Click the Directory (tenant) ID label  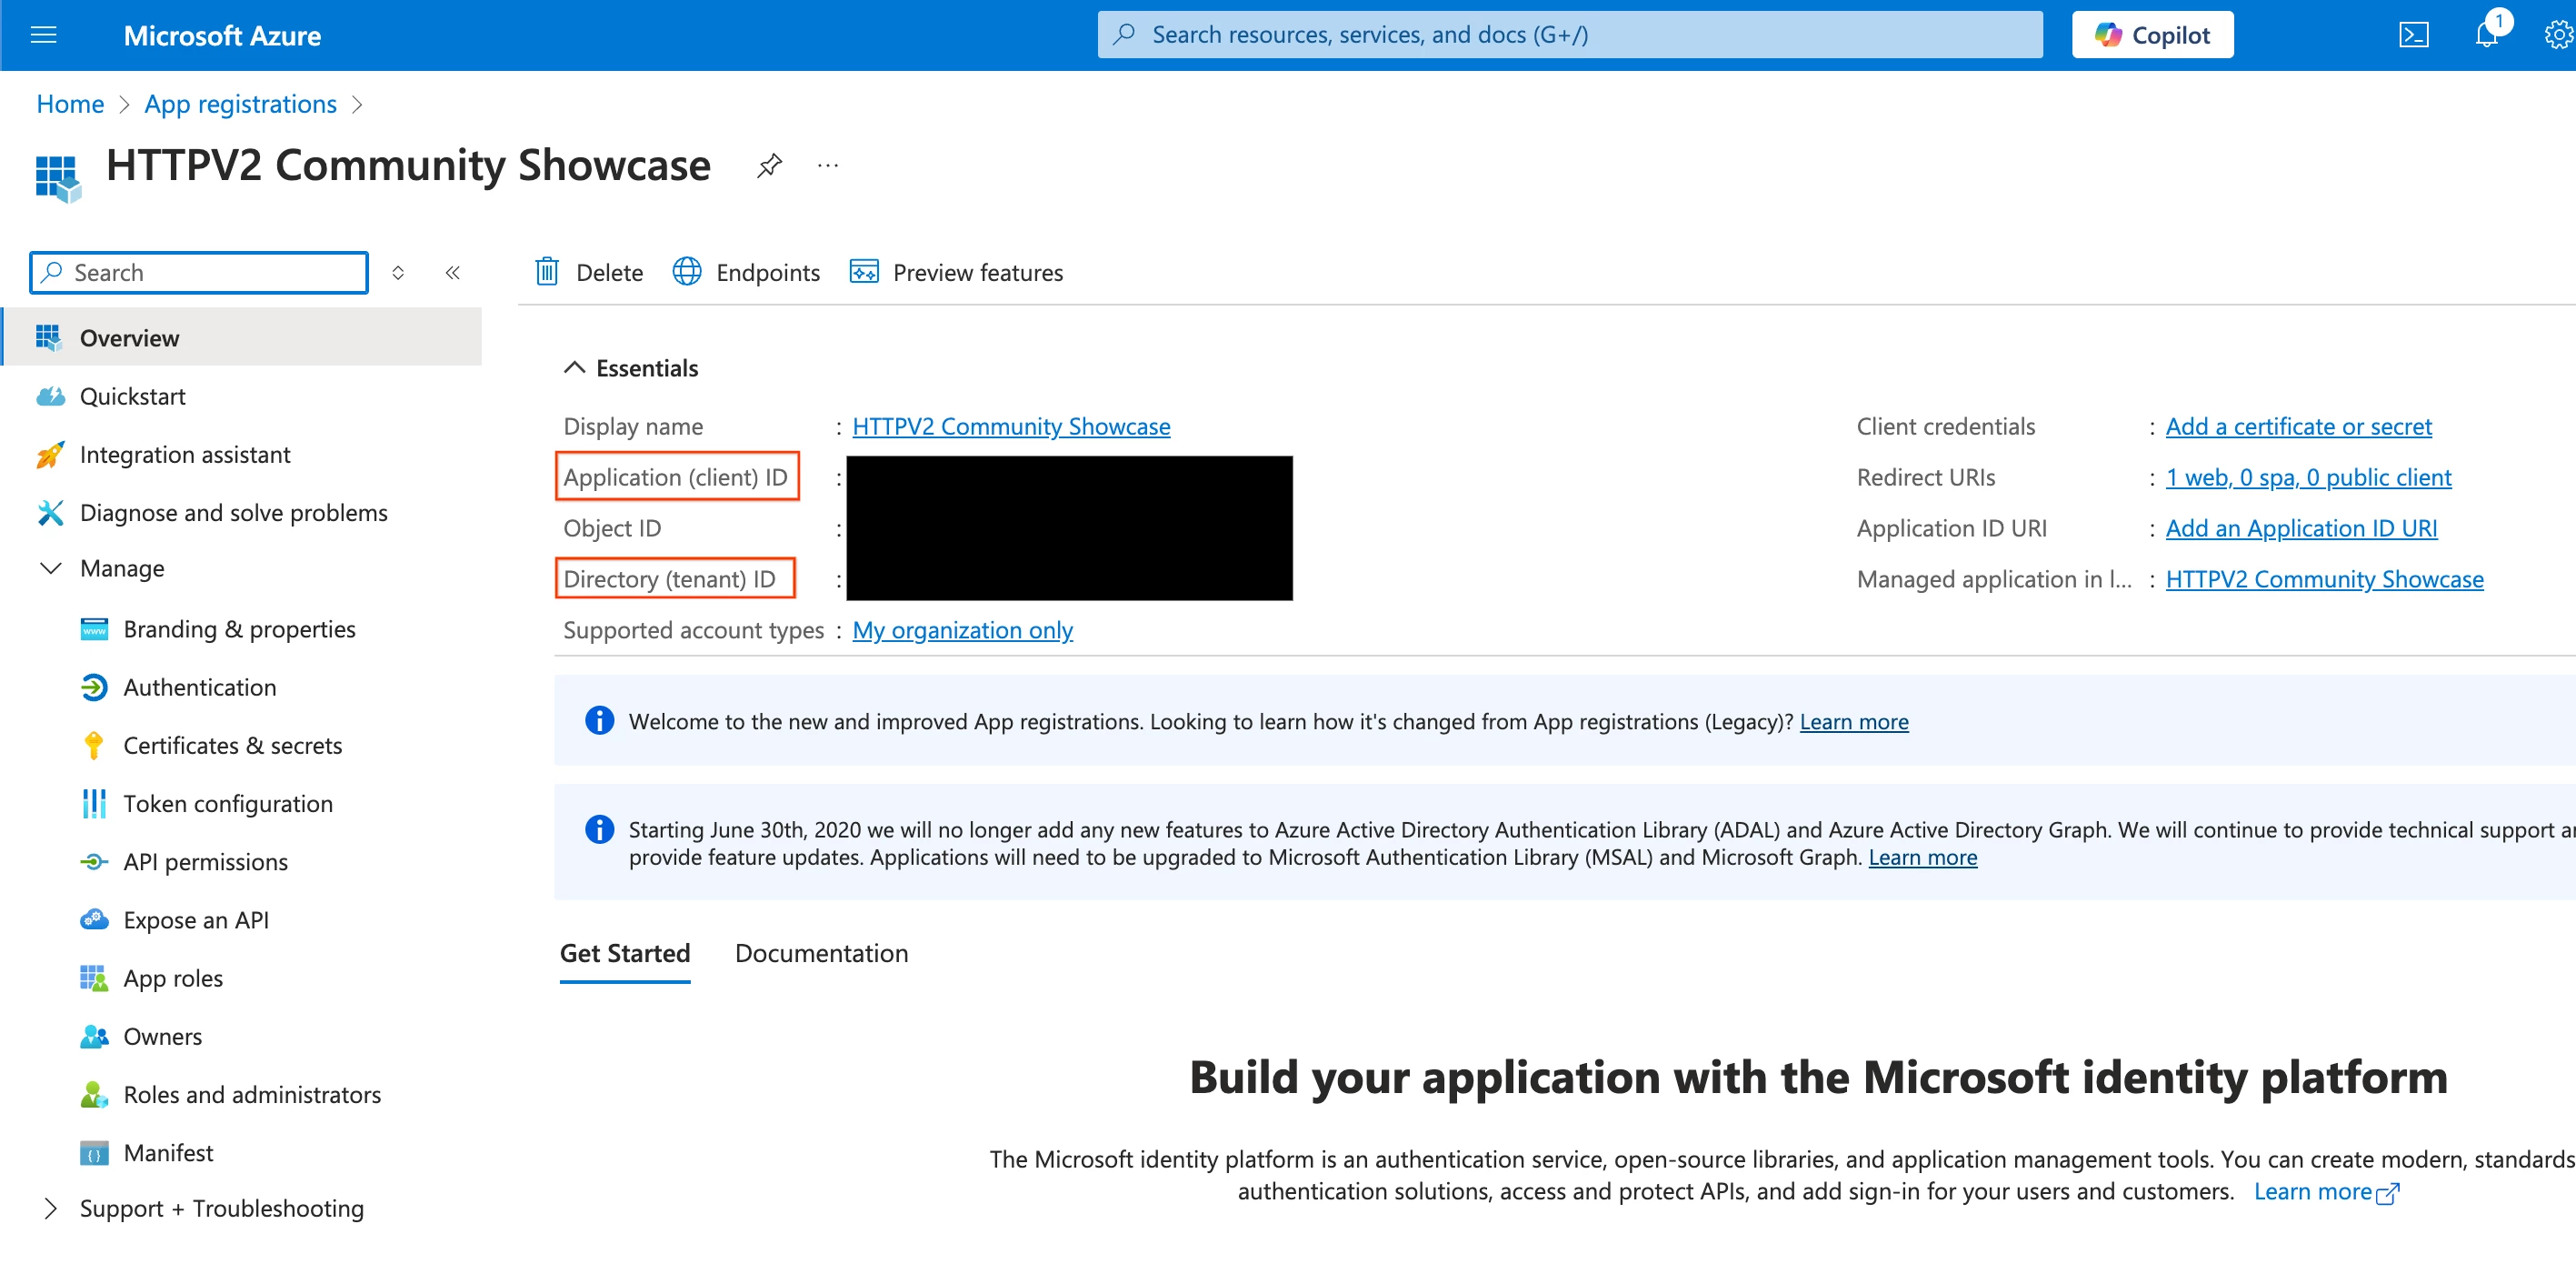(669, 579)
